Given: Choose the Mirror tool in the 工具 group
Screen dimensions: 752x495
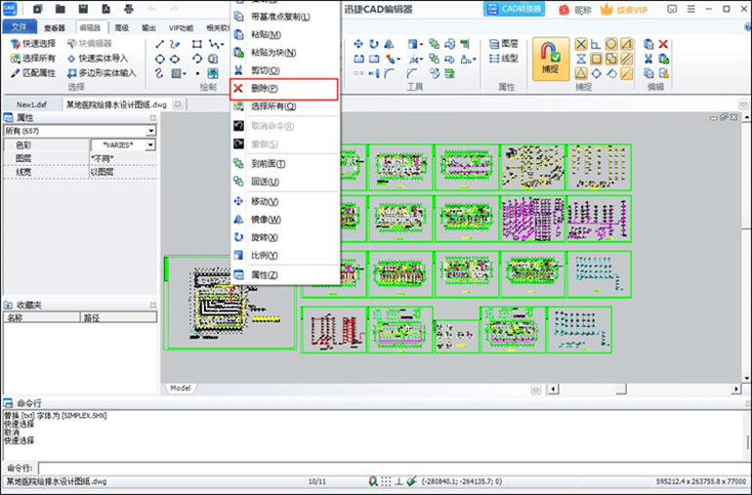Looking at the screenshot, I should [389, 44].
